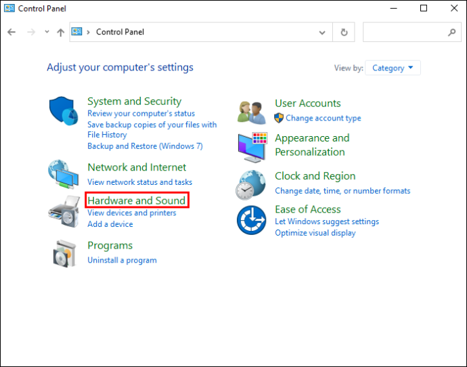Click the Hardware and Sound printer icon
This screenshot has height=367, width=467.
coord(64,211)
